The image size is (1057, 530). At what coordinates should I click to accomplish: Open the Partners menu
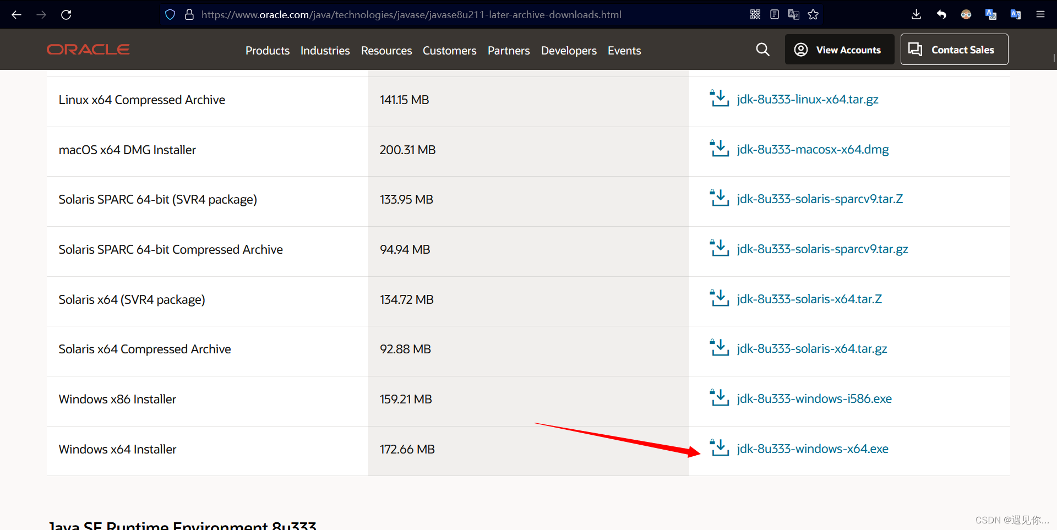point(509,51)
